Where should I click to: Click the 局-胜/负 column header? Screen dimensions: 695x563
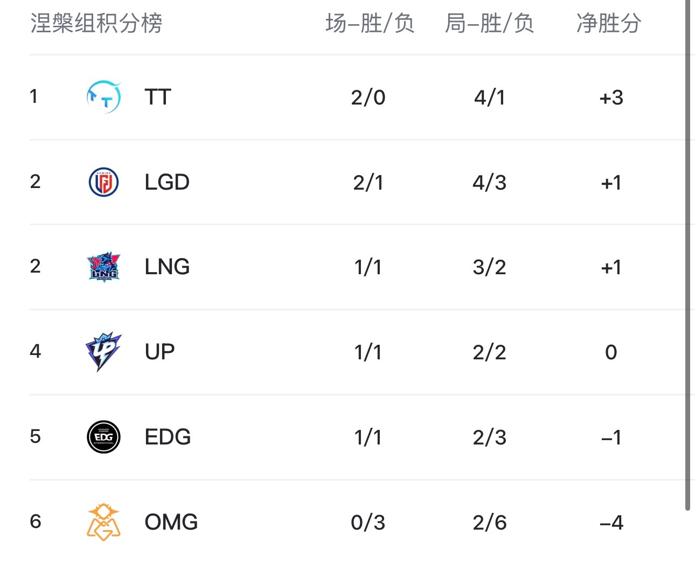pyautogui.click(x=490, y=23)
